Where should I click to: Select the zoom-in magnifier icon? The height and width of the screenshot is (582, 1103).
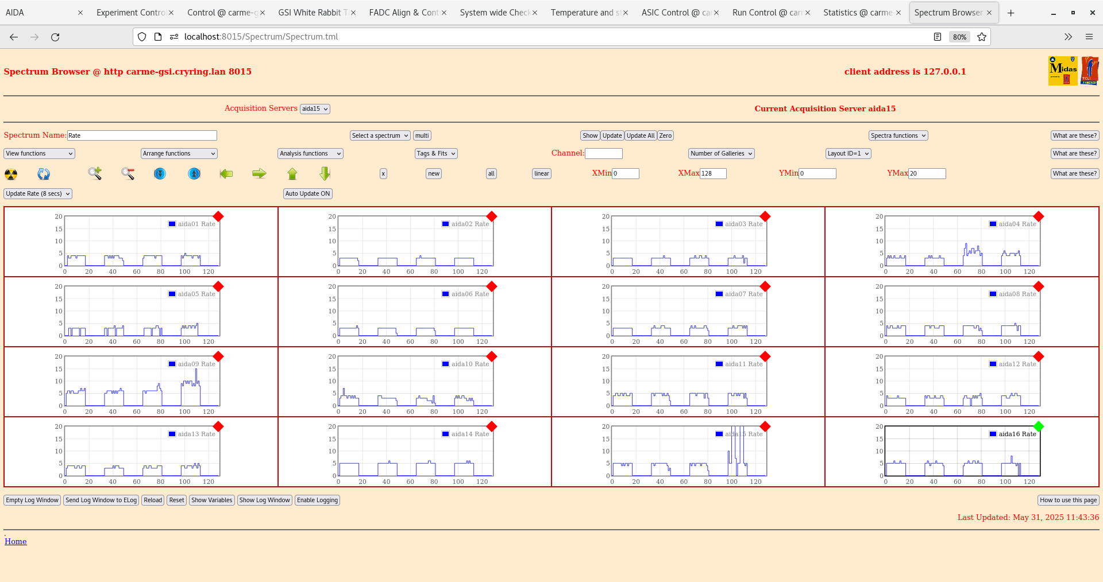click(94, 174)
